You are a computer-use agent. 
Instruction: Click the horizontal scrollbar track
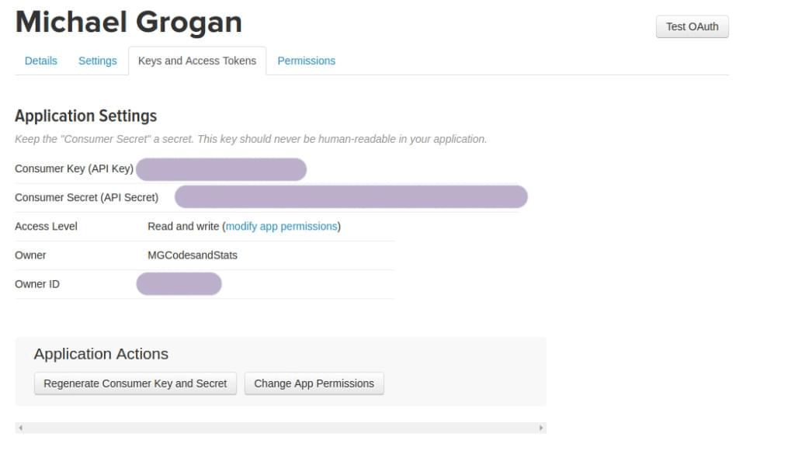[x=279, y=428]
